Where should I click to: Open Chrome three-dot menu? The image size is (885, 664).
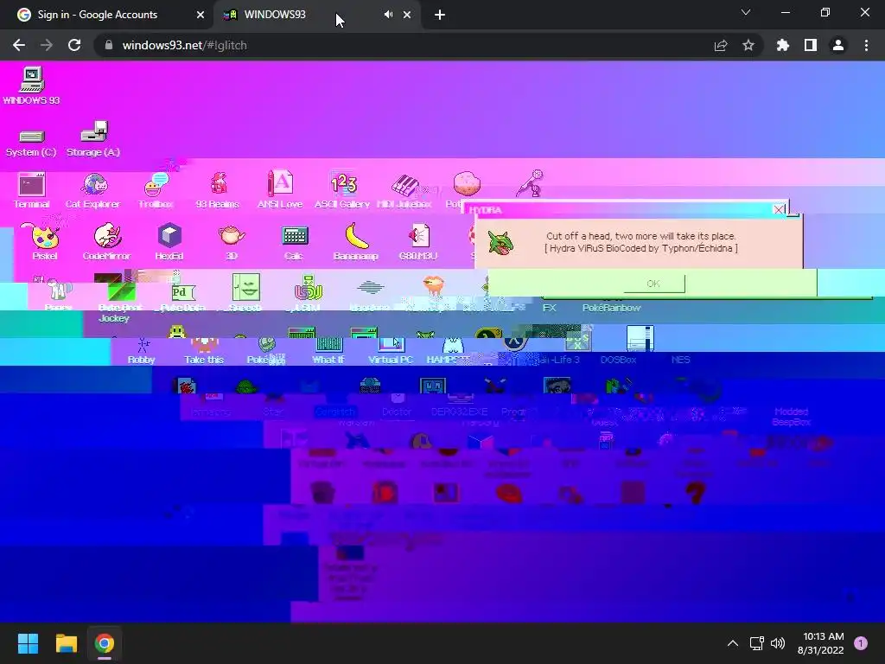(x=866, y=45)
